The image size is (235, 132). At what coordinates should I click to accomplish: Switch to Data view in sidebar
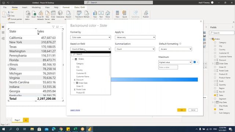pos(3,33)
